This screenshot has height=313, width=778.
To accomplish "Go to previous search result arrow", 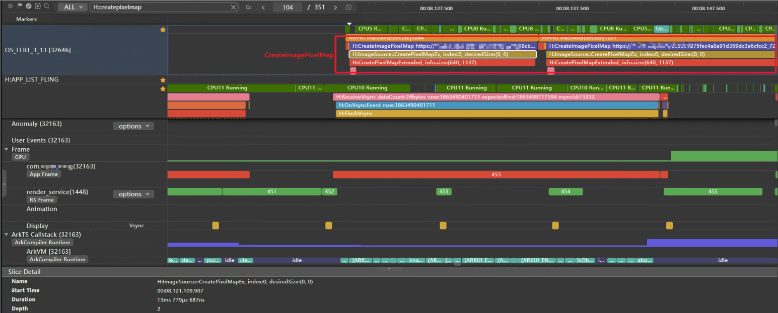I will pos(263,8).
